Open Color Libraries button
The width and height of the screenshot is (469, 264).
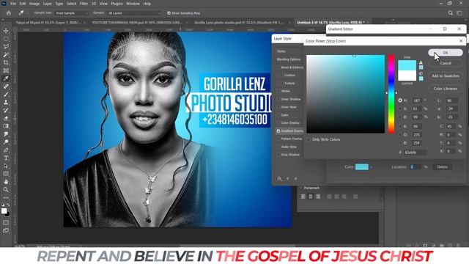point(446,89)
